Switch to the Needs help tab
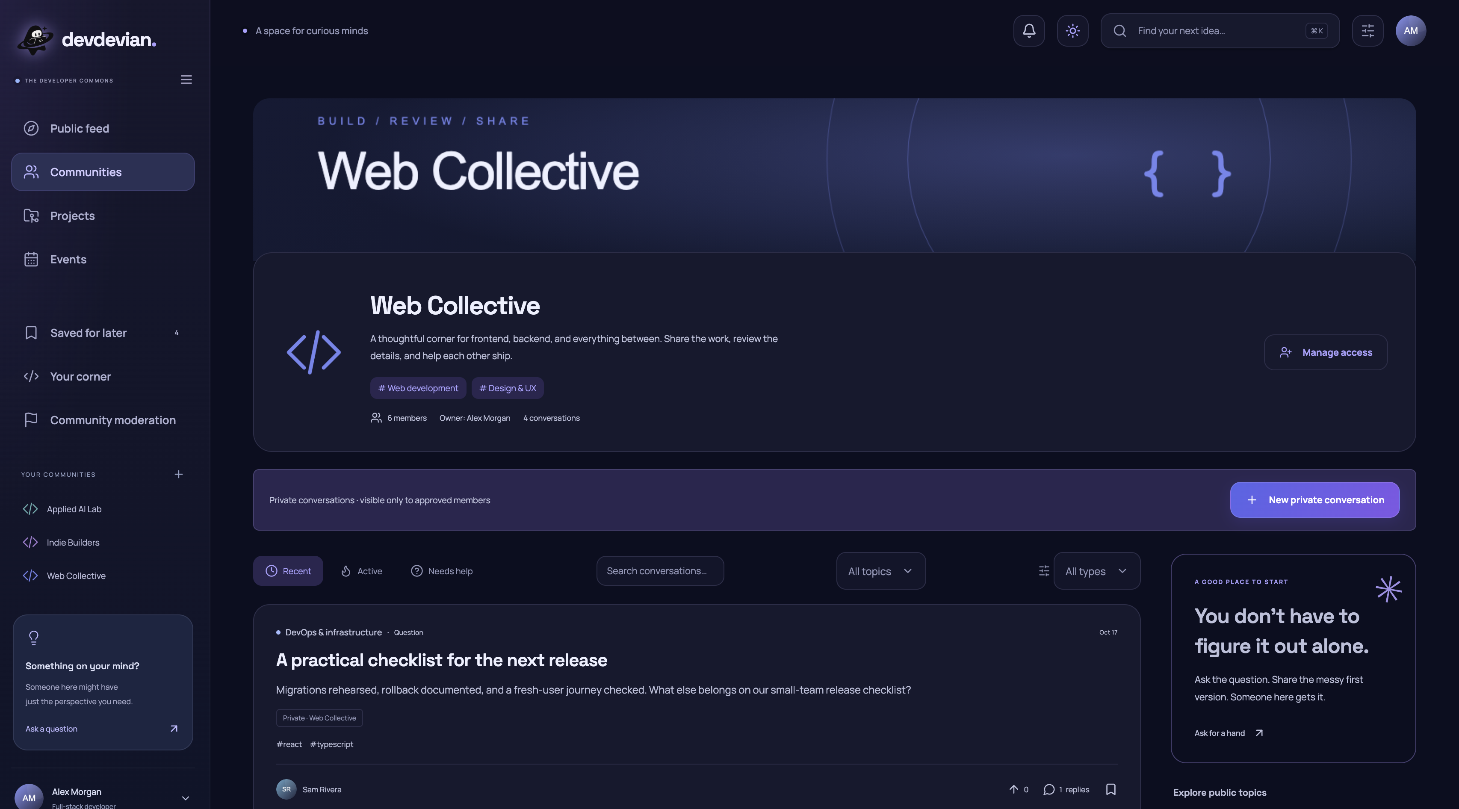Image resolution: width=1459 pixels, height=809 pixels. tap(442, 571)
